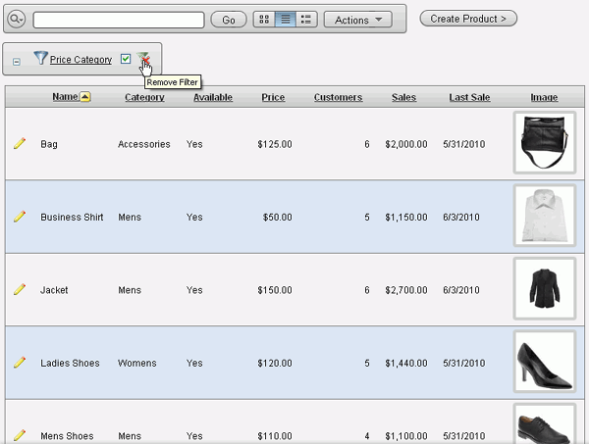Viewport: 589px width, 444px height.
Task: Open the Ladies Shoes product thumbnail
Action: [545, 362]
